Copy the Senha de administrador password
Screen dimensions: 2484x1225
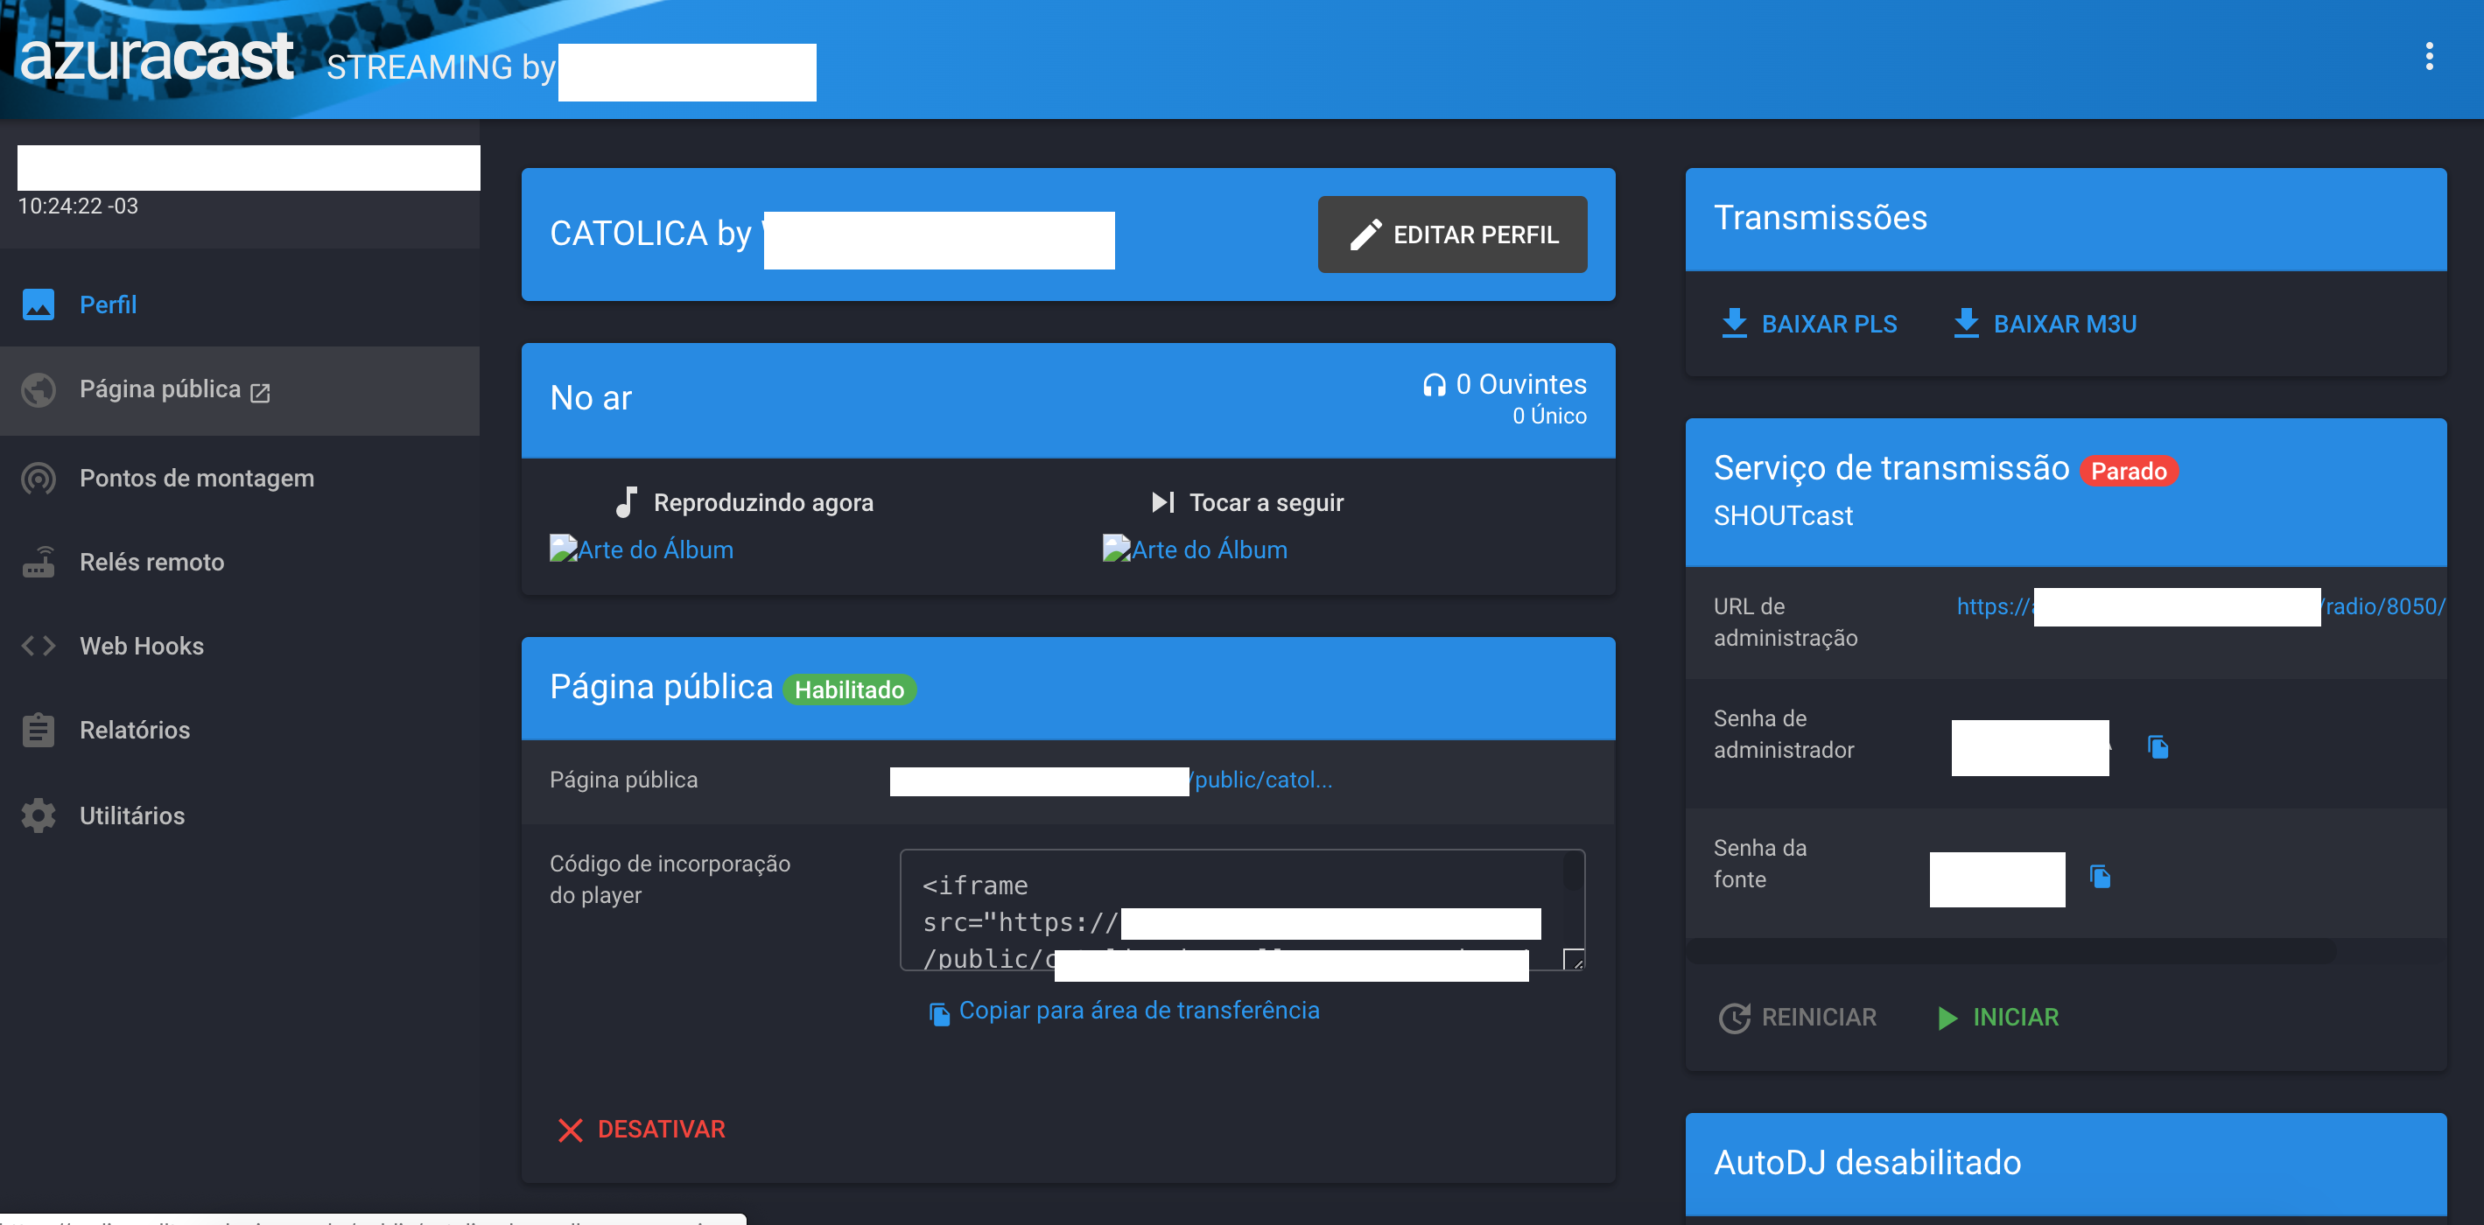click(x=2158, y=747)
